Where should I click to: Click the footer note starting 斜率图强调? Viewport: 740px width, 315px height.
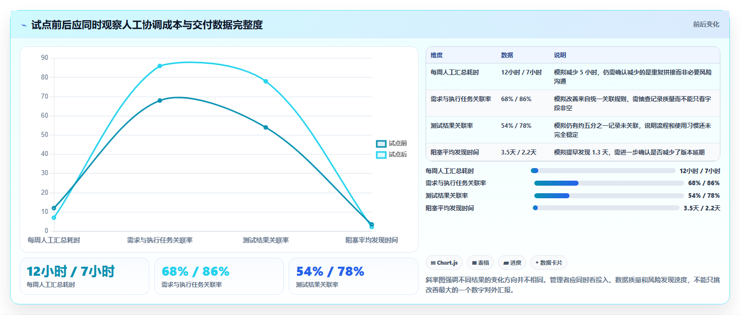572,285
